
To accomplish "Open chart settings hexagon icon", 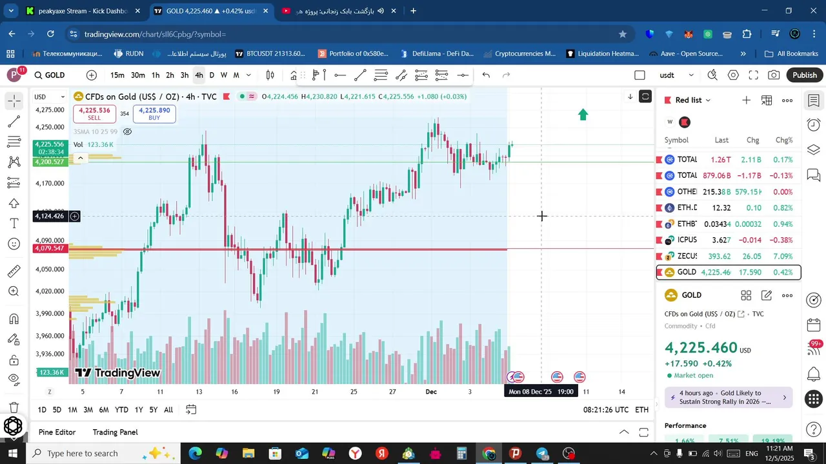I will [733, 75].
